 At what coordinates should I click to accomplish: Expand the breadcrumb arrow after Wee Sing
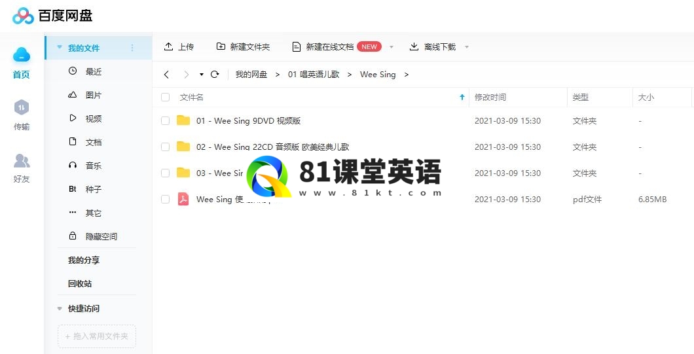pos(407,75)
